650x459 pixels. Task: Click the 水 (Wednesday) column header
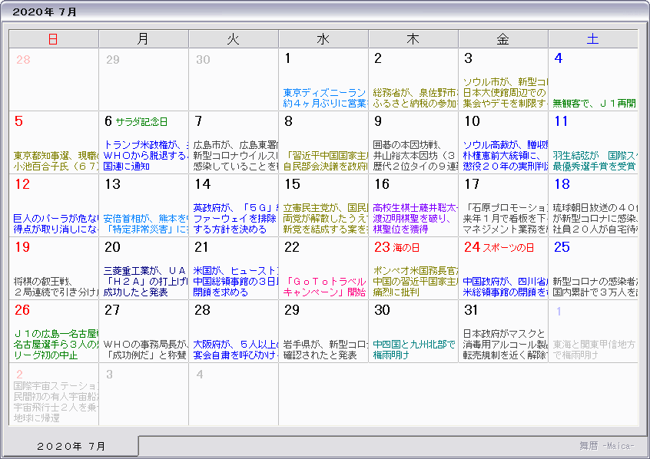point(323,39)
